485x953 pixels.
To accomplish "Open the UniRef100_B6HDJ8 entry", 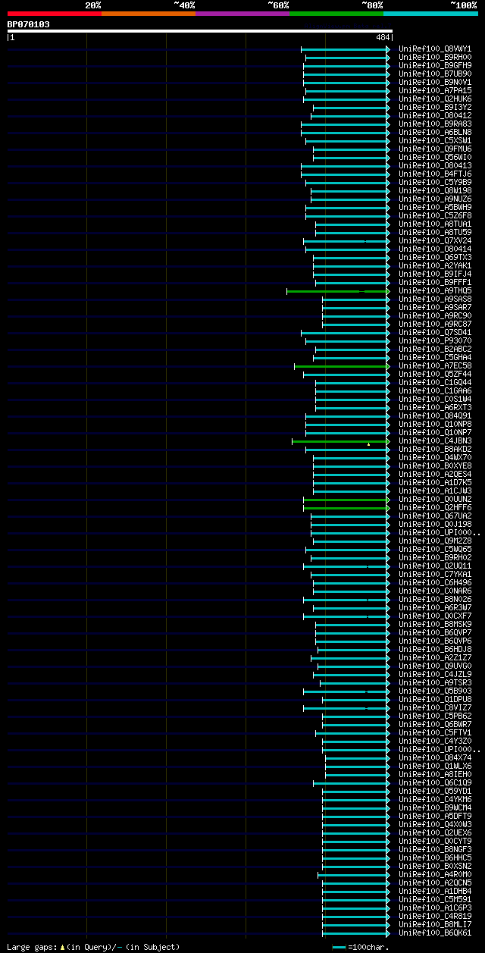I will 435,649.
